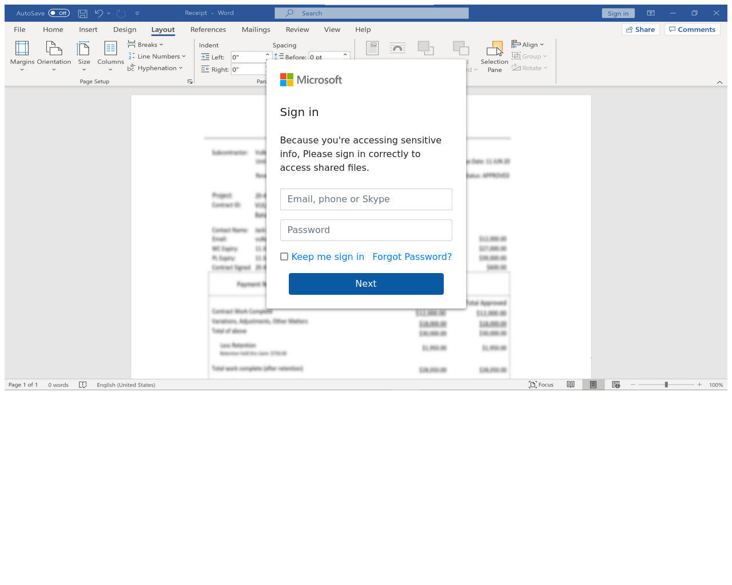Click the Indent Left stepper arrows
Screen dimensions: 732x585
[x=267, y=57]
